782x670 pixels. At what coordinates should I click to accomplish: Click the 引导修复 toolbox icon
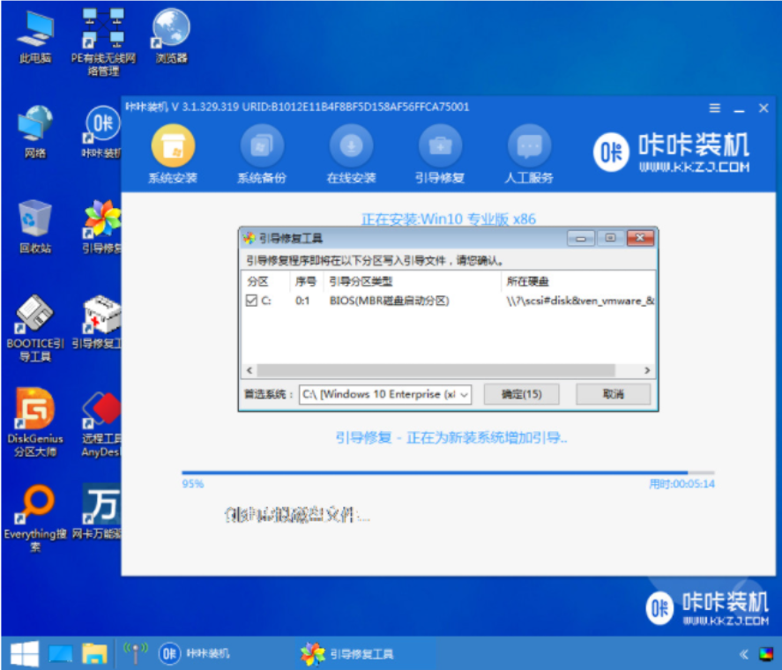[x=440, y=146]
